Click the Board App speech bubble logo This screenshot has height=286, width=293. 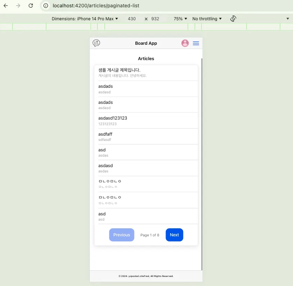(96, 43)
